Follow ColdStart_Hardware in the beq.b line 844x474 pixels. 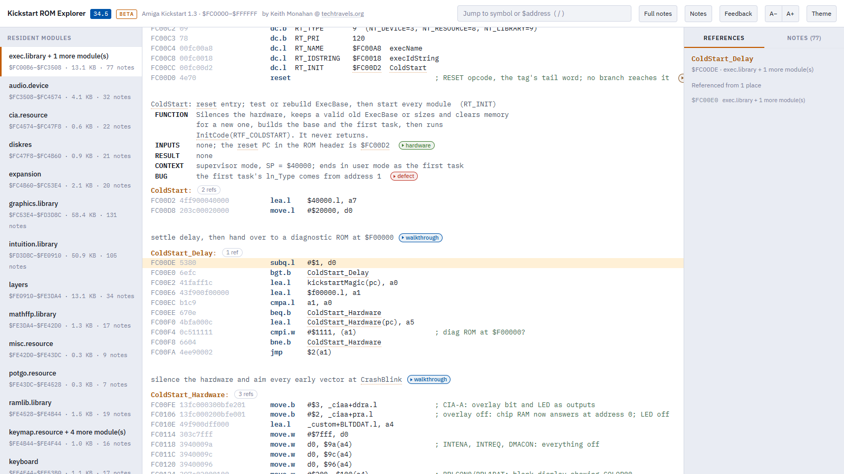click(344, 313)
